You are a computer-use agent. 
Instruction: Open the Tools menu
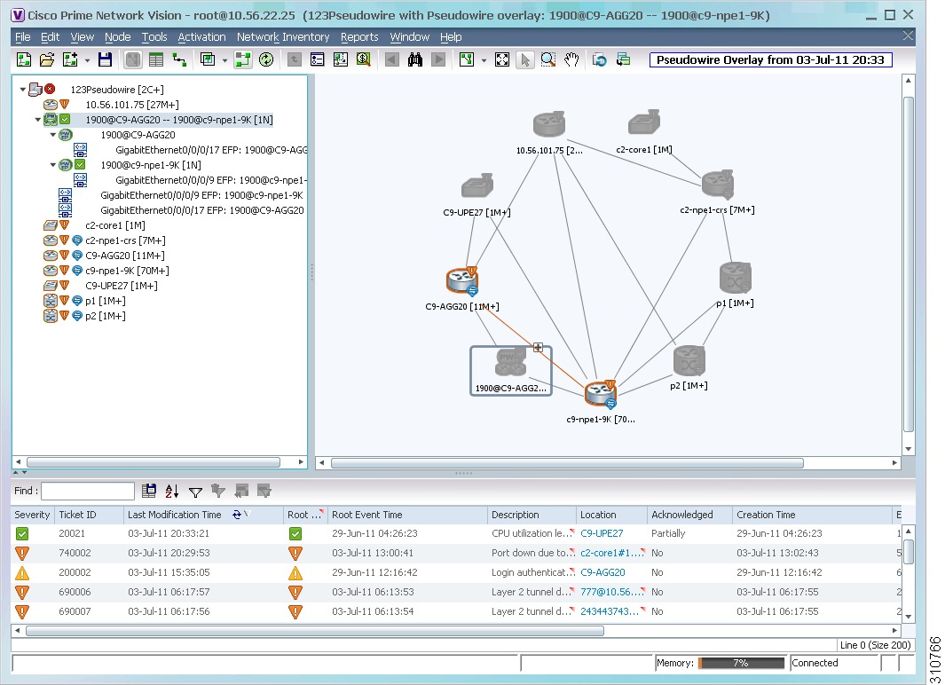coord(154,37)
